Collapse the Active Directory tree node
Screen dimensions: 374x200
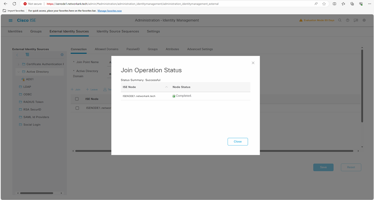tap(18, 72)
